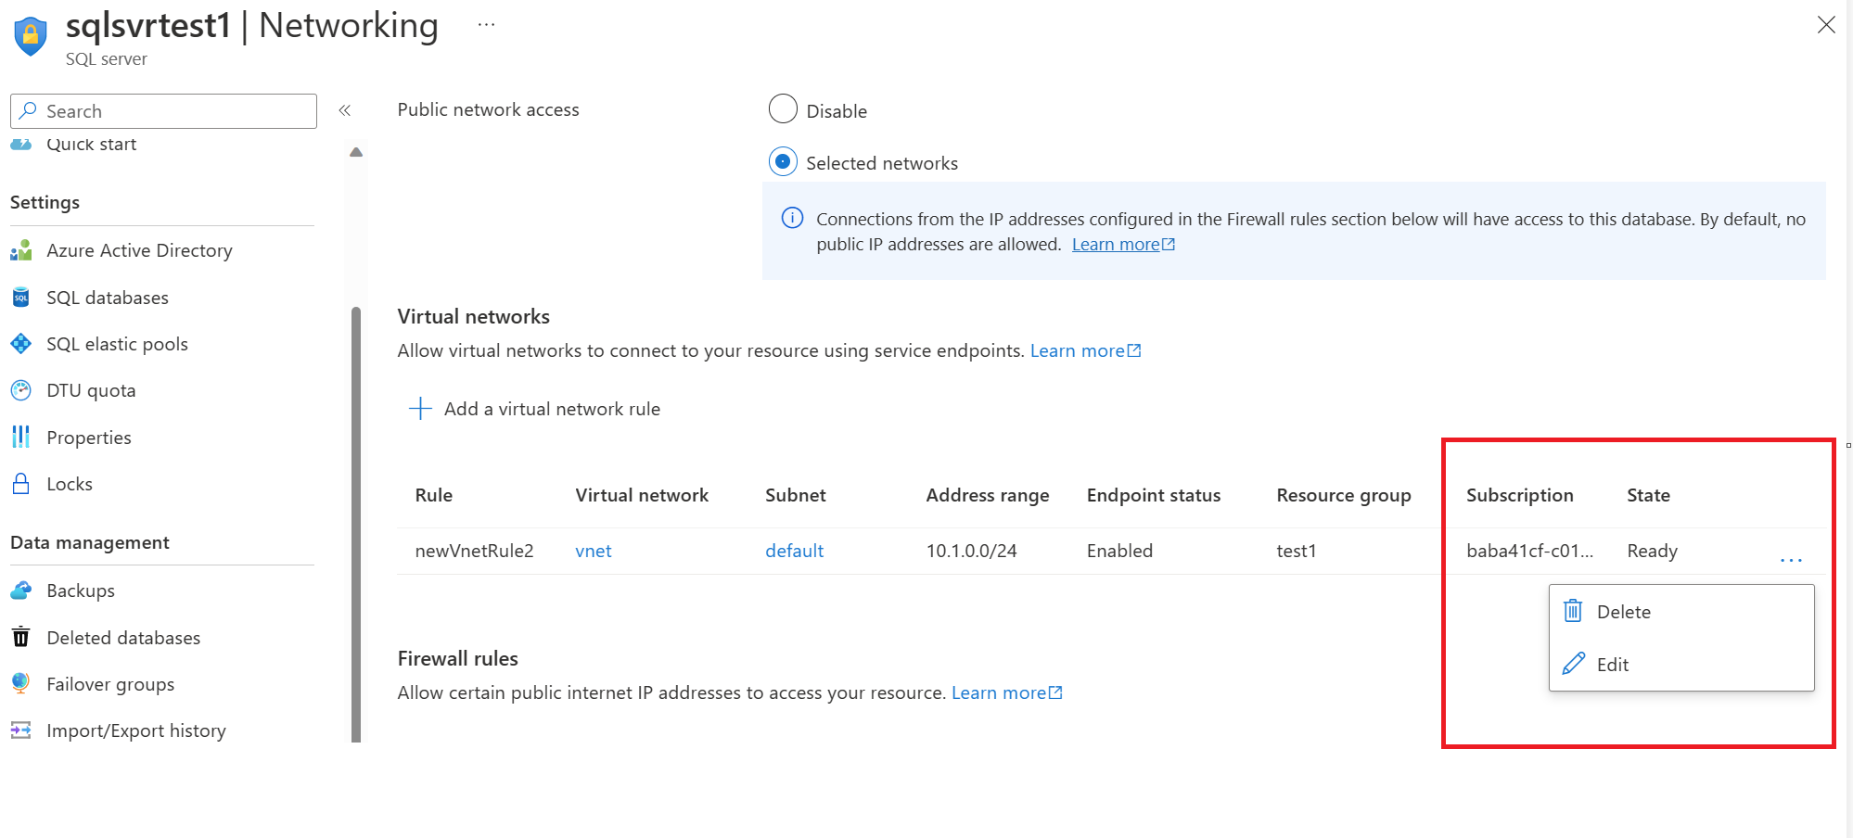Open the header more options ellipsis
The width and height of the screenshot is (1853, 838).
point(486,25)
